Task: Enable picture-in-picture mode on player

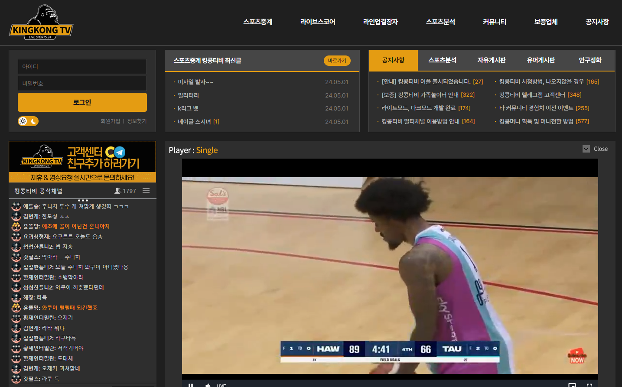Action: pyautogui.click(x=572, y=385)
